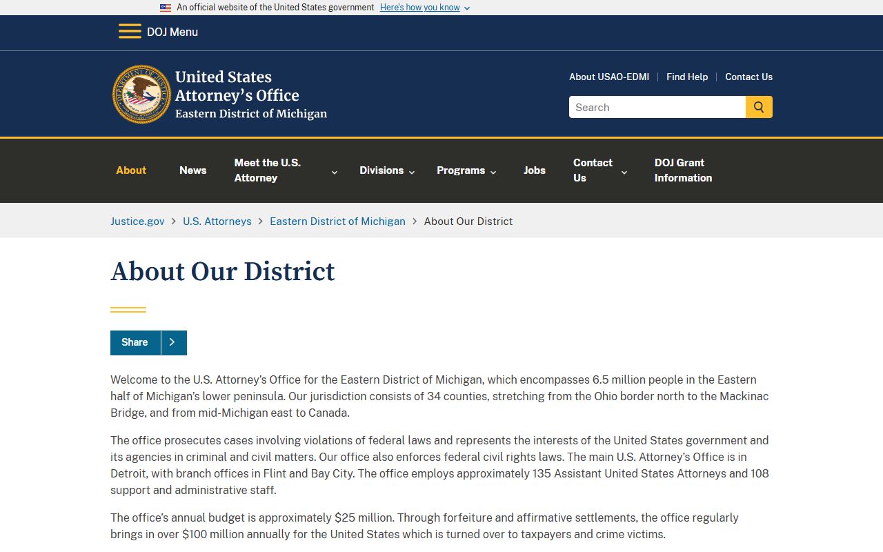Open the News nav item
This screenshot has height=552, width=883.
(192, 170)
